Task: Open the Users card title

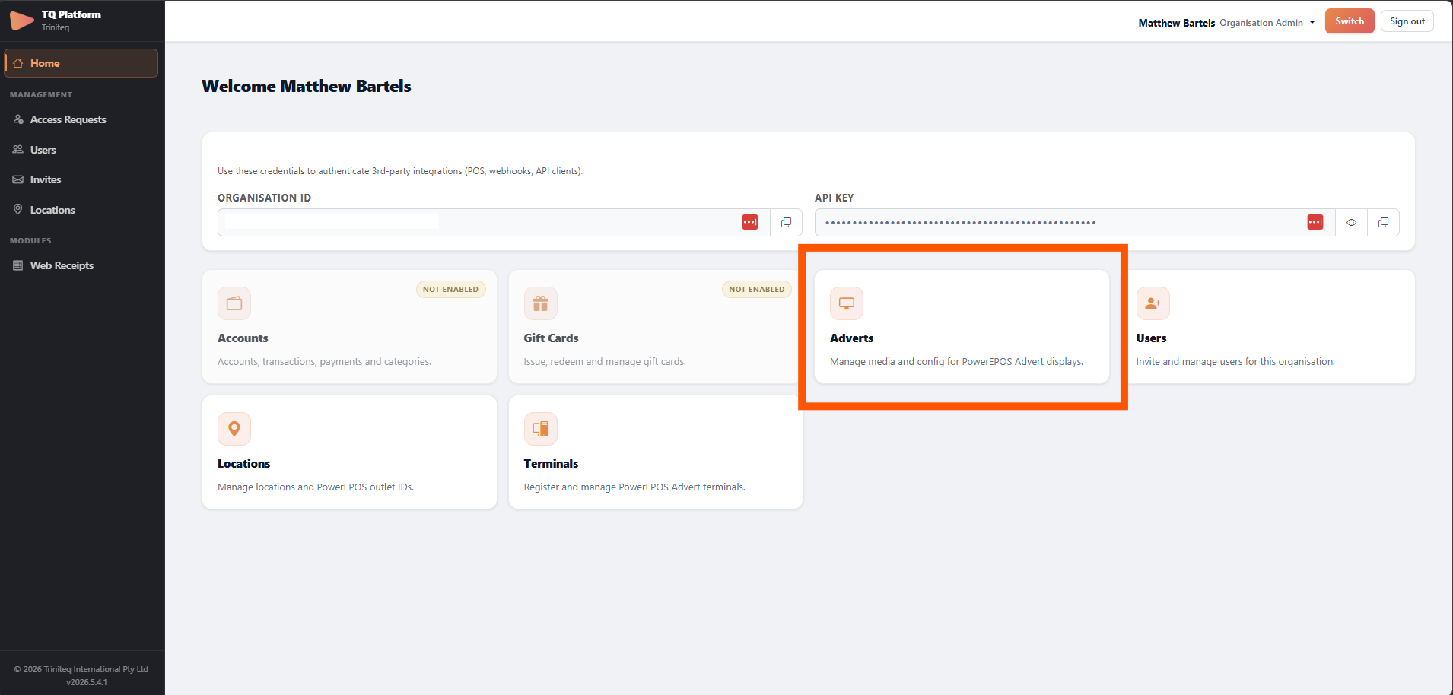Action: pos(1151,338)
